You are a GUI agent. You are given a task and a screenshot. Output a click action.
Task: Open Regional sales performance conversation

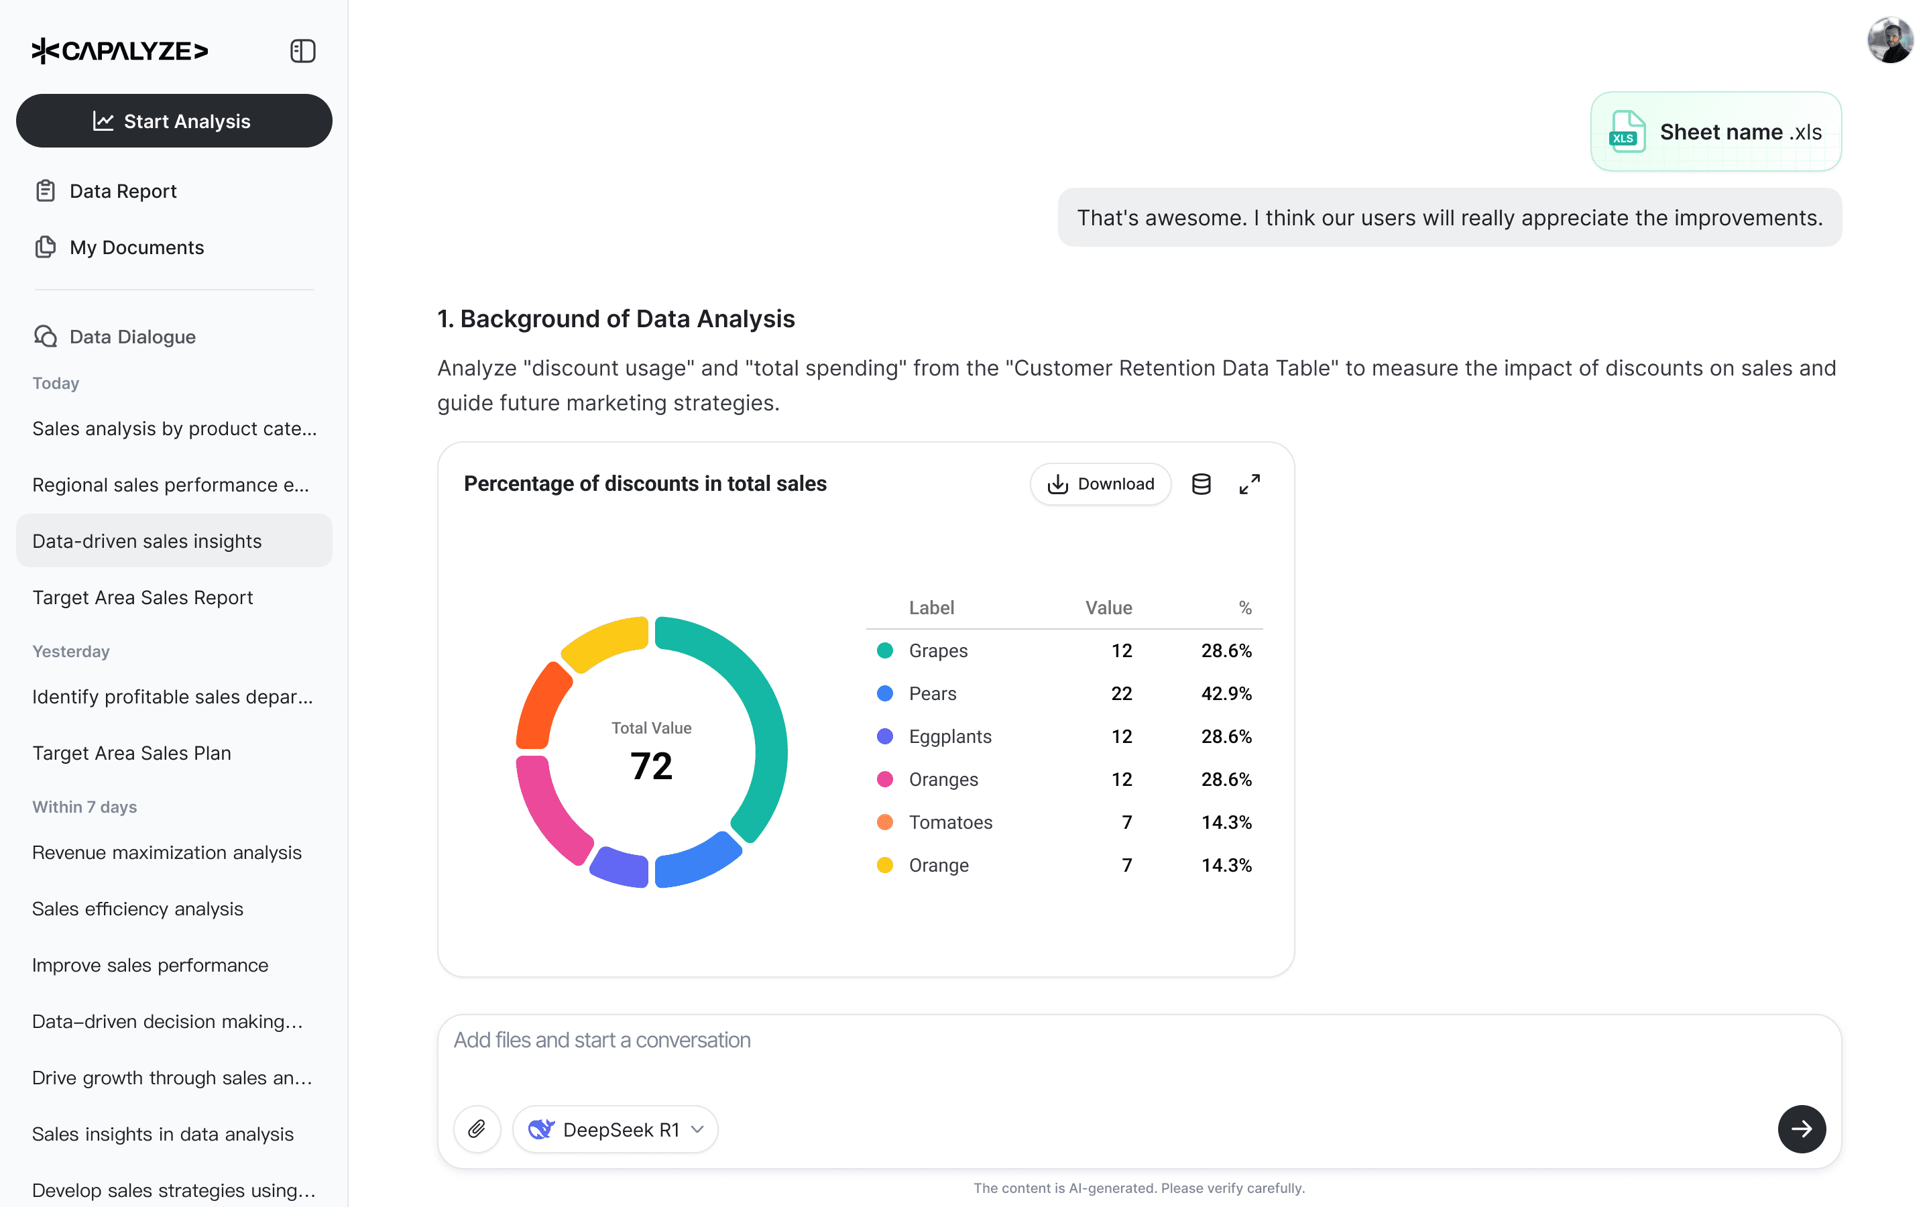(x=170, y=485)
